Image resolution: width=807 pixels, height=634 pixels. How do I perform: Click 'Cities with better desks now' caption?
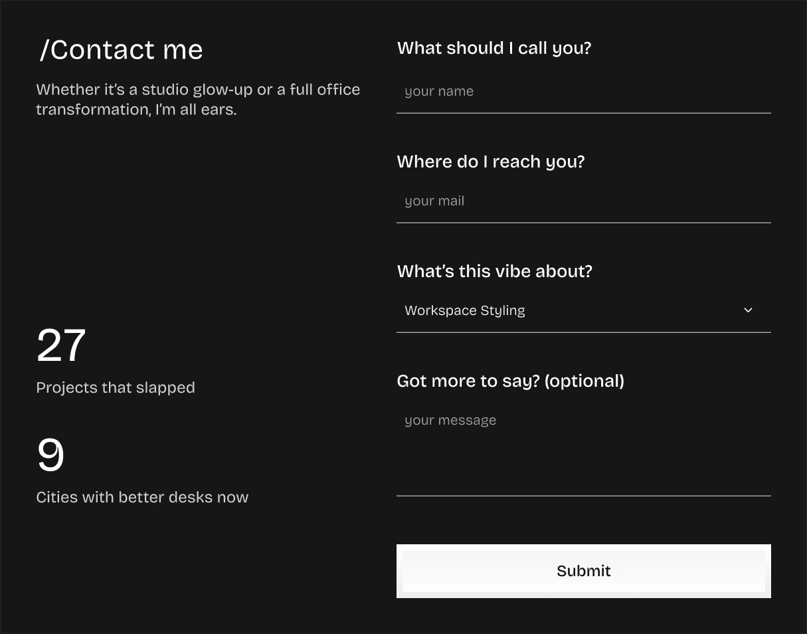142,497
